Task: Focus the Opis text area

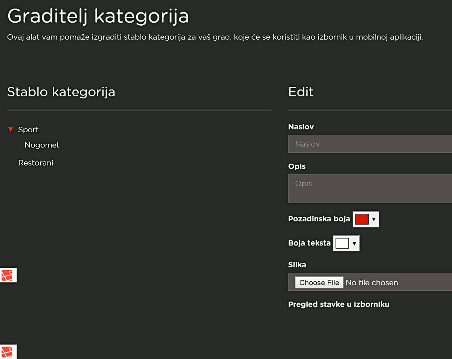Action: tap(370, 189)
